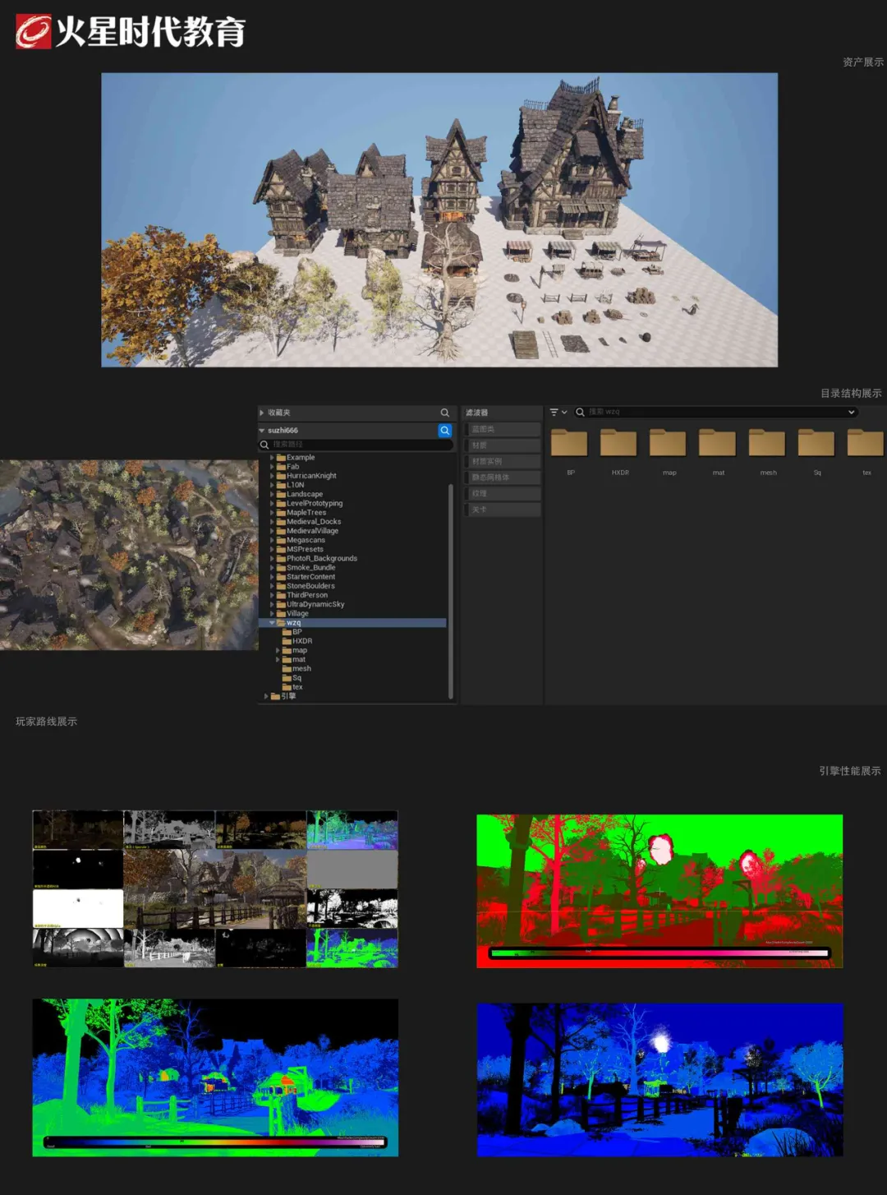Expand the 收藏夹 favorites section

262,413
